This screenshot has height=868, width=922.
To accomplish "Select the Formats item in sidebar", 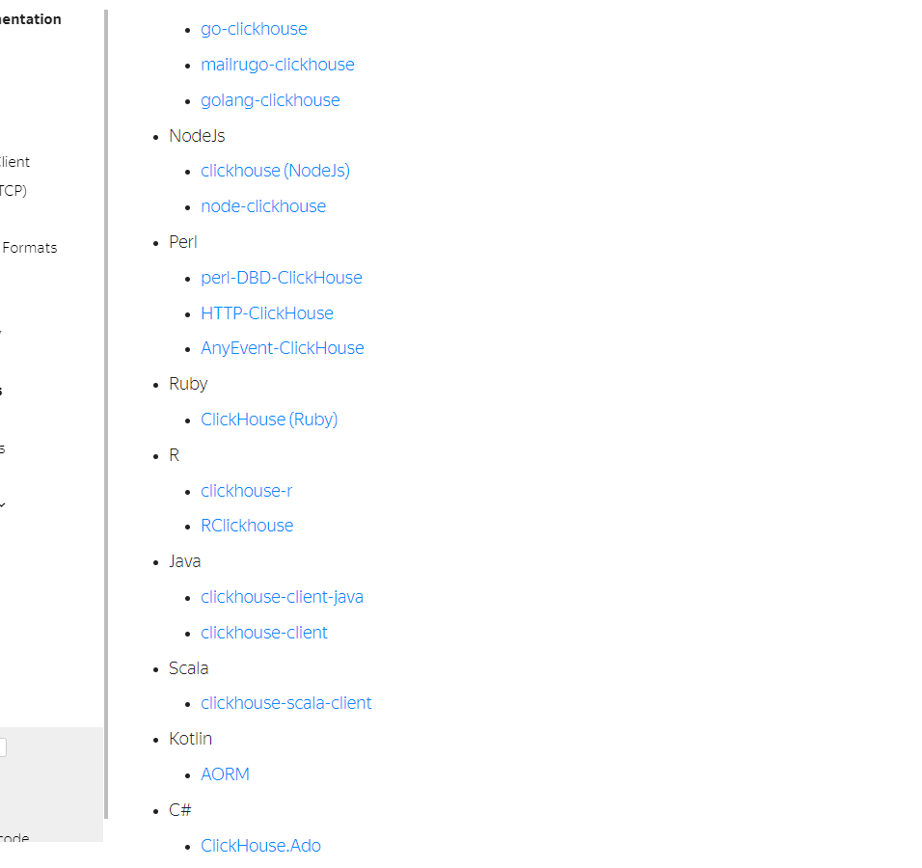I will click(x=29, y=248).
